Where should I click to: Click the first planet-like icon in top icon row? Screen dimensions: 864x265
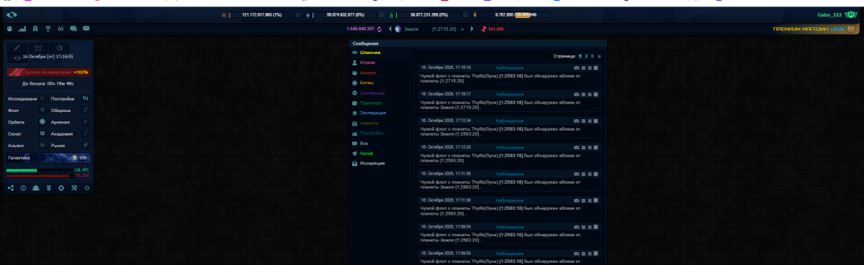10,29
